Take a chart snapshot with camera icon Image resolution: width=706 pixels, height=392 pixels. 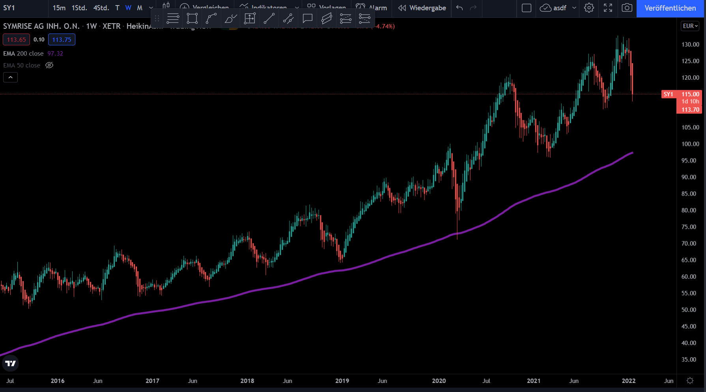point(627,8)
